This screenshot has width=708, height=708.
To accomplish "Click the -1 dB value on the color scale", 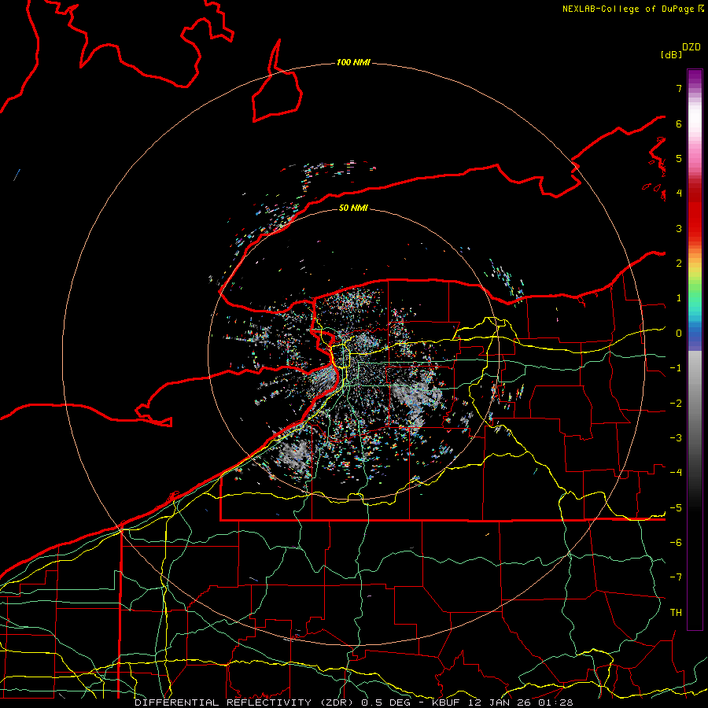I will point(676,368).
